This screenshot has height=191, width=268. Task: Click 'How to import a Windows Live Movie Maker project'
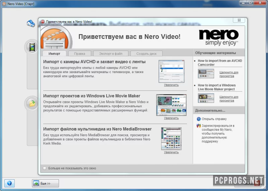(217, 87)
